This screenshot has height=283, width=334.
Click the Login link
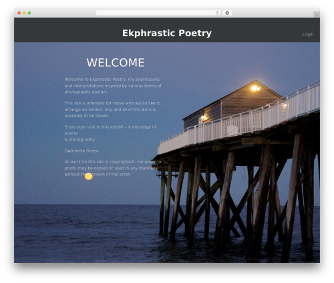pos(308,34)
